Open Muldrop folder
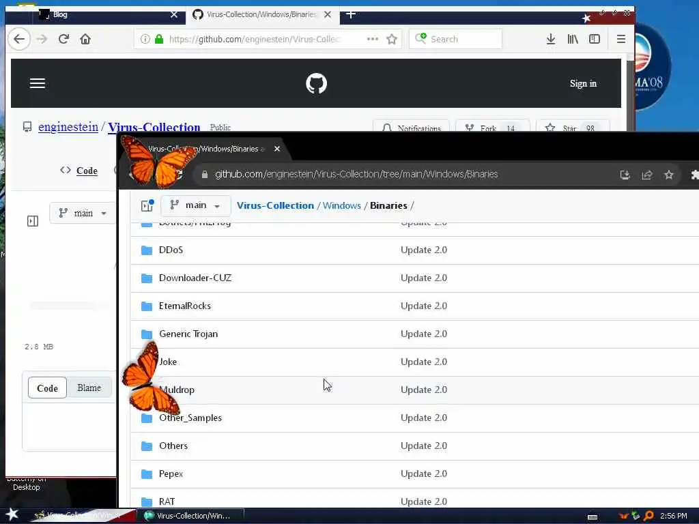Screen dimensions: 699x524 point(177,390)
